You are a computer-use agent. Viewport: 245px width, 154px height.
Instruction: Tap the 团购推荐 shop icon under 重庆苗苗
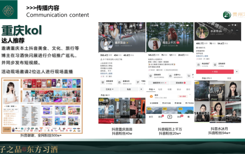click(103, 82)
